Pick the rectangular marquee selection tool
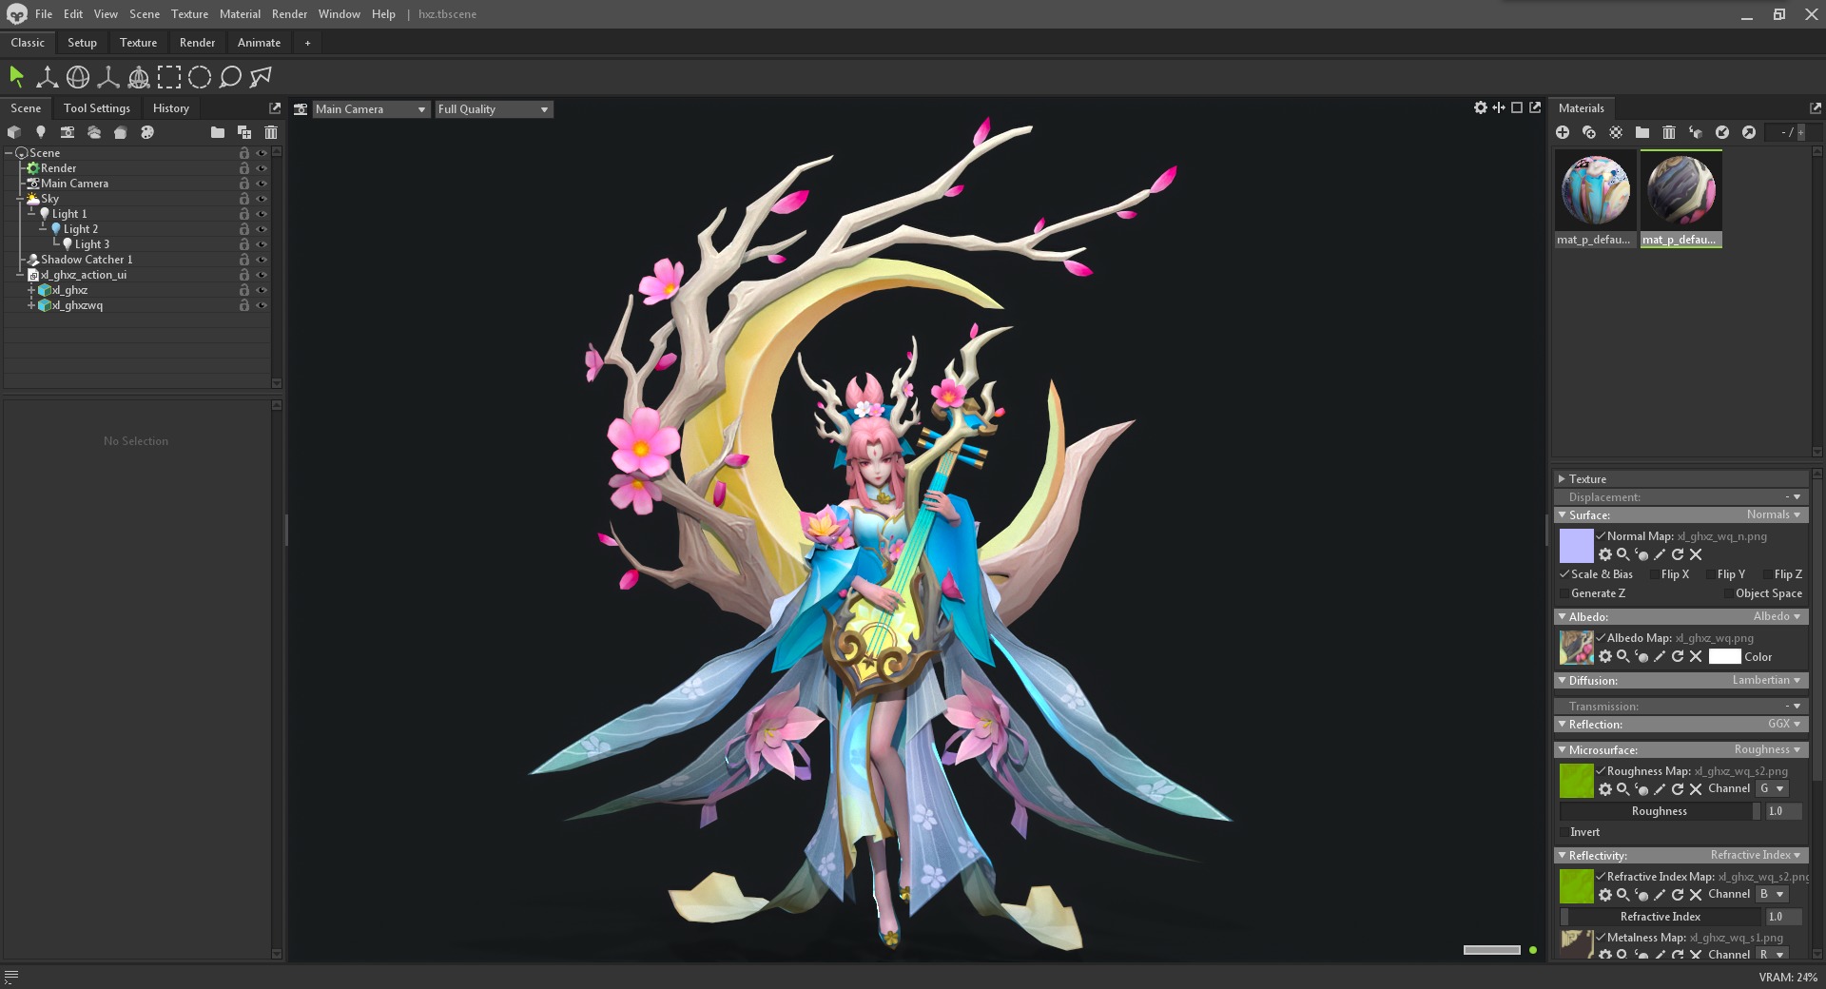 tap(169, 76)
